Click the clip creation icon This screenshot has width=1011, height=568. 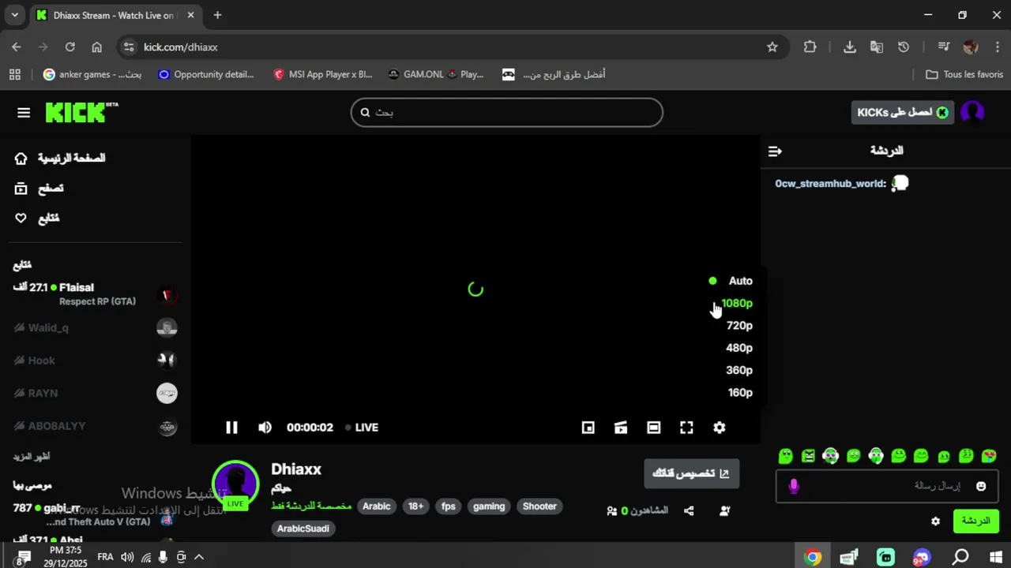pyautogui.click(x=621, y=428)
